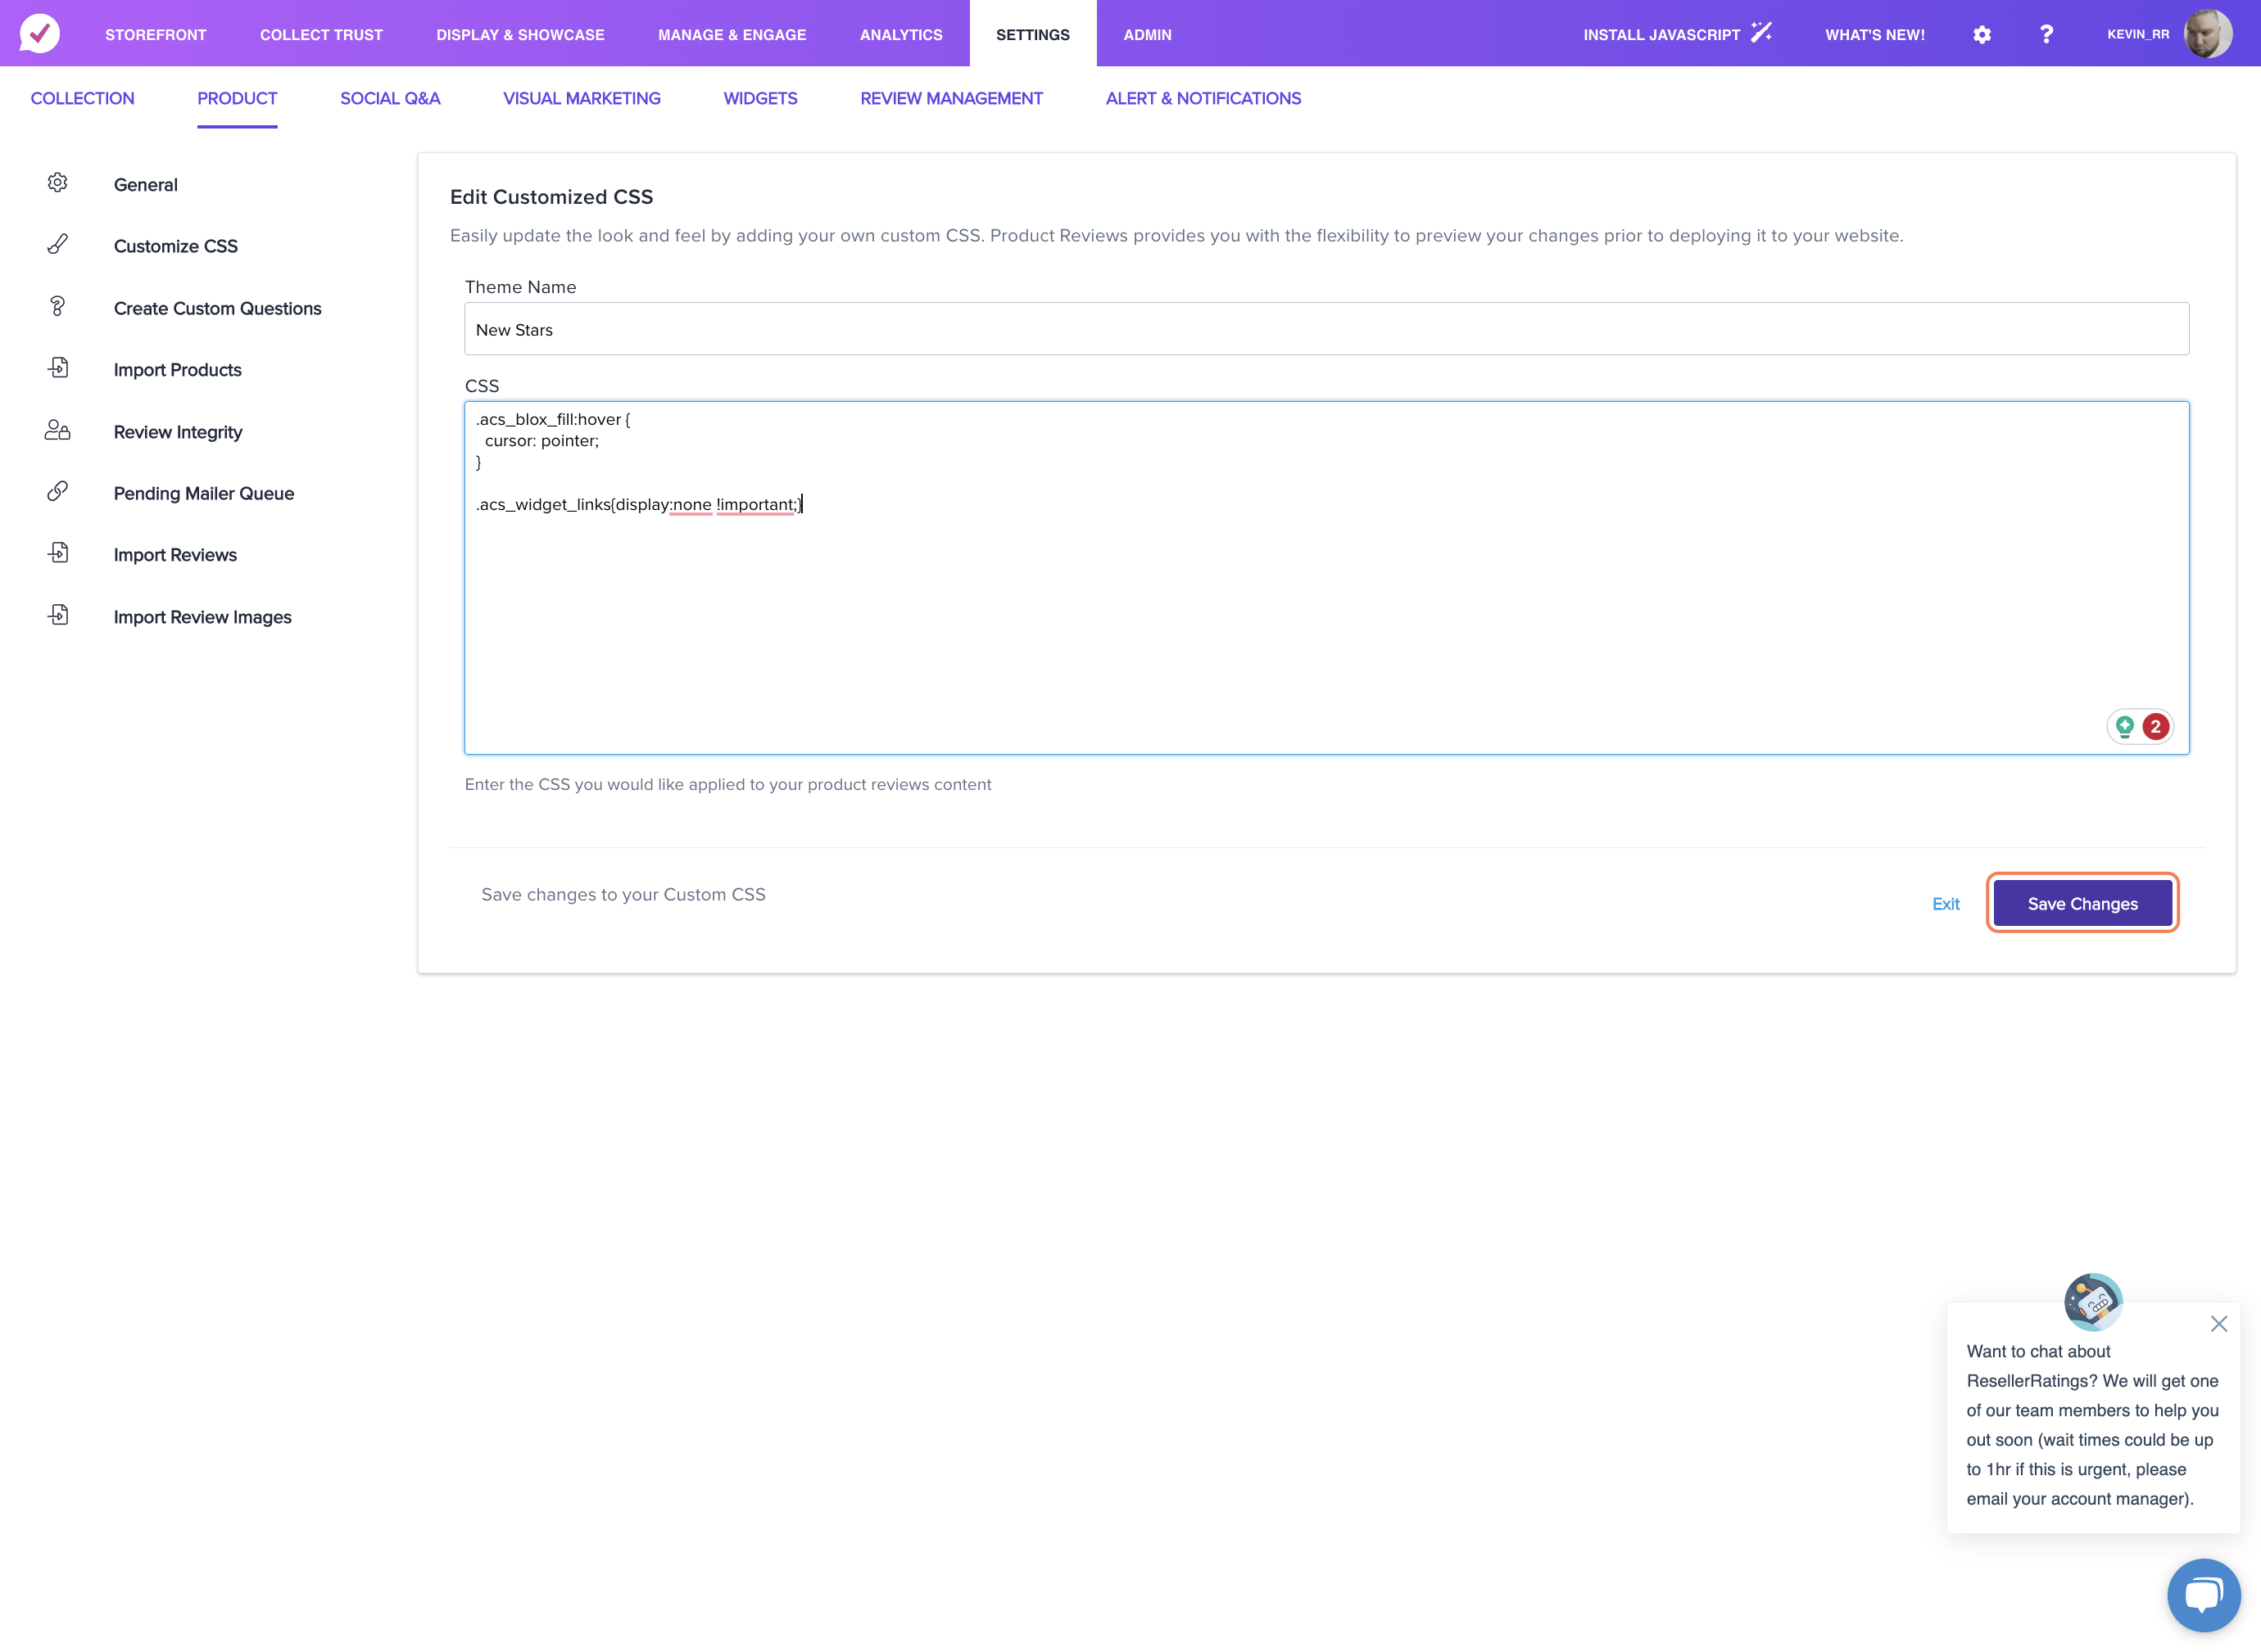Select the Product tab
2261x1652 pixels.
click(237, 98)
